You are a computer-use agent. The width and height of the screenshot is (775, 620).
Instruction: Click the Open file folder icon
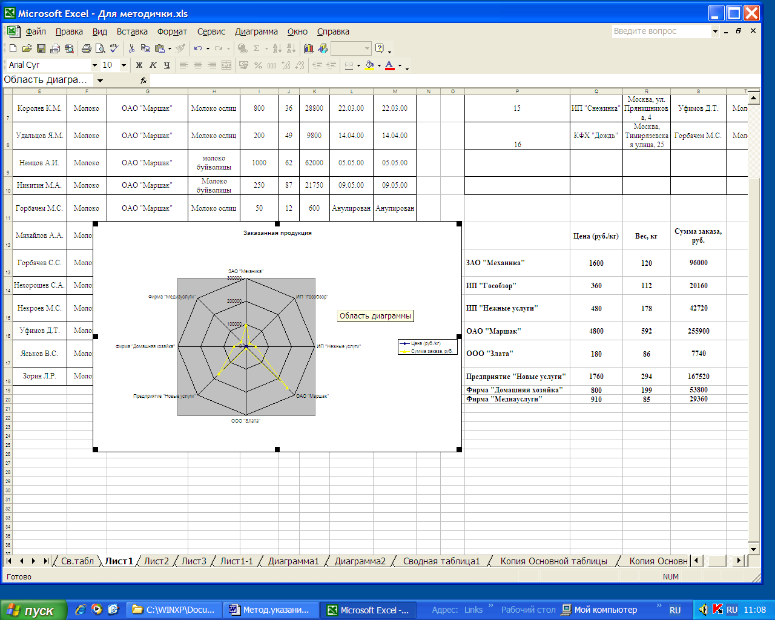(x=27, y=48)
